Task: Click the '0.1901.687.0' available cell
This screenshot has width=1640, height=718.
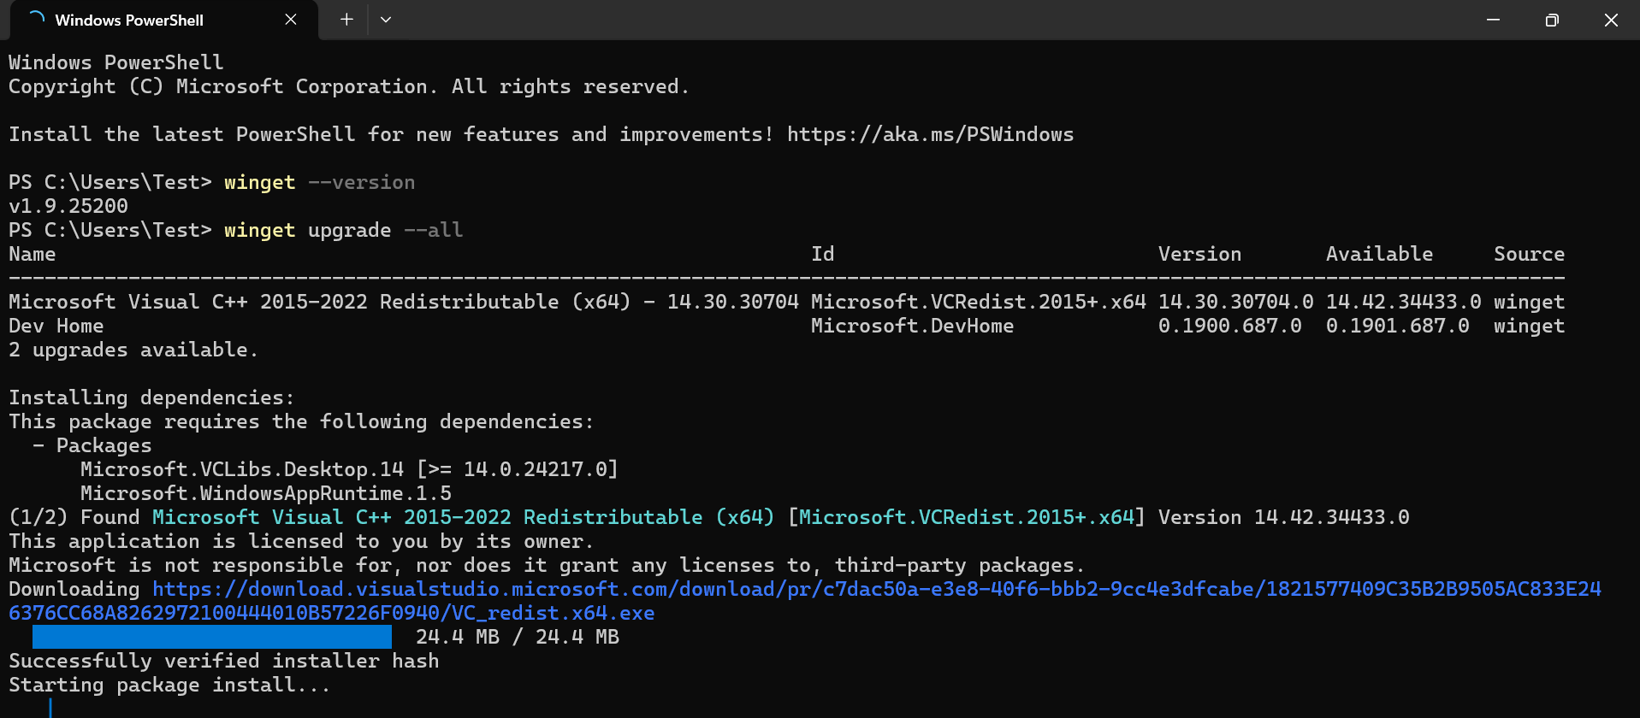Action: pos(1397,326)
